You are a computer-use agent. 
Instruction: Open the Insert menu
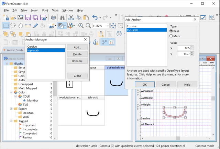pos(35,10)
